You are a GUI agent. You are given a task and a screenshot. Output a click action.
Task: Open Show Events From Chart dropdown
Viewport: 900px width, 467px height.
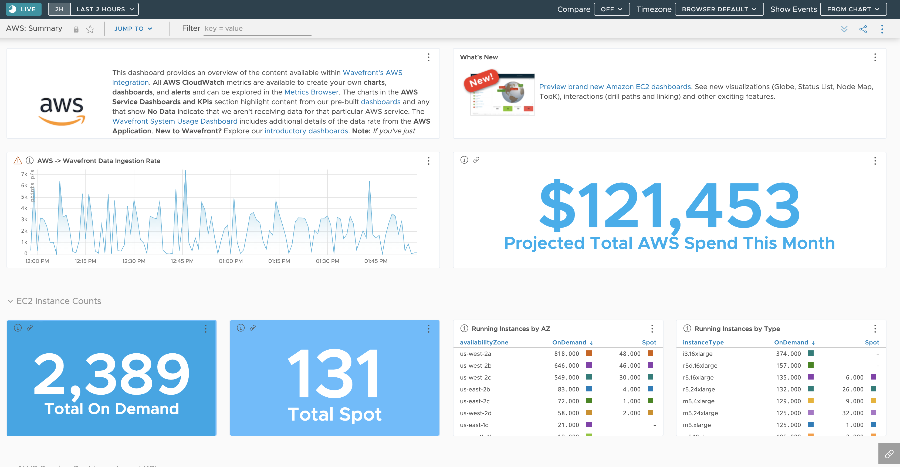pos(853,9)
